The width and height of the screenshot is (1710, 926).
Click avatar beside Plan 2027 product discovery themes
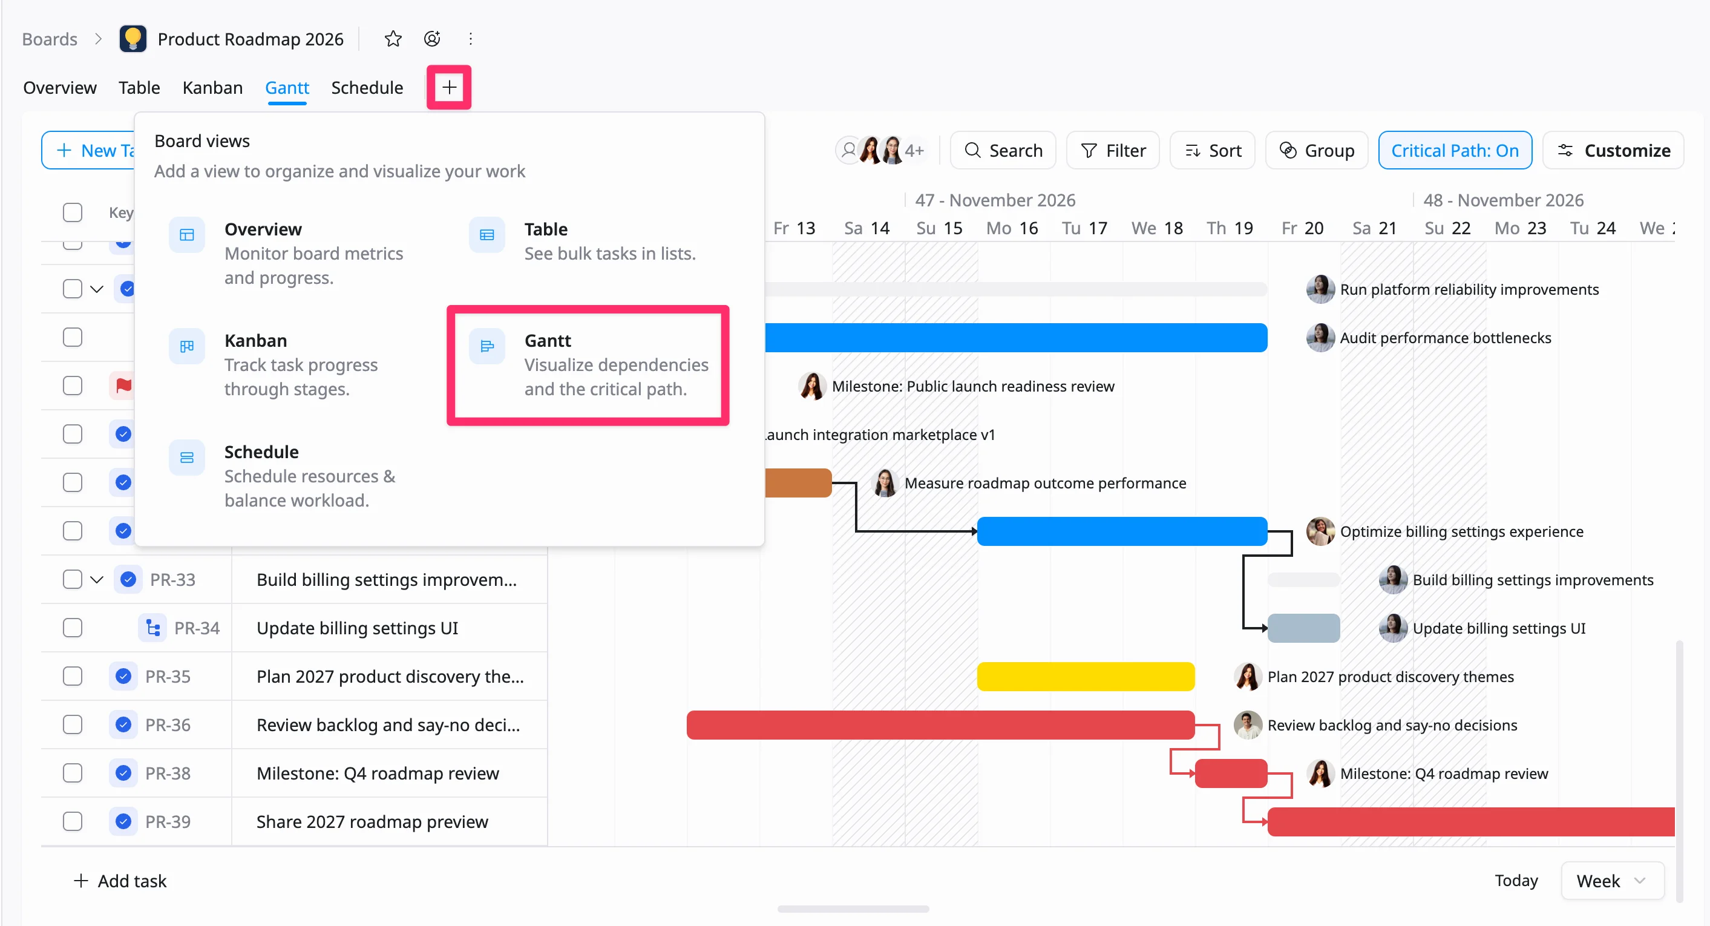(x=1248, y=677)
